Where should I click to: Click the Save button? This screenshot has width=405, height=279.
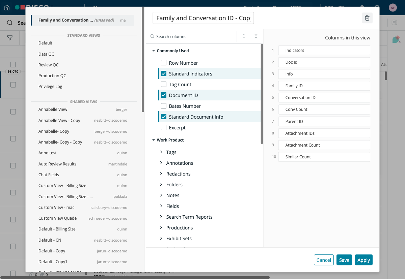[344, 260]
